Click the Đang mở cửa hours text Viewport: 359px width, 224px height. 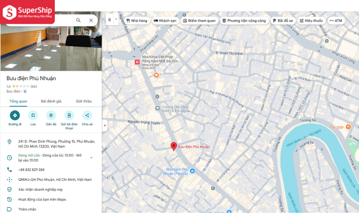(29, 155)
